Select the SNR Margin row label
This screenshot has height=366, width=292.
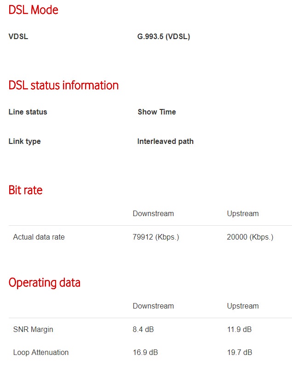point(33,329)
